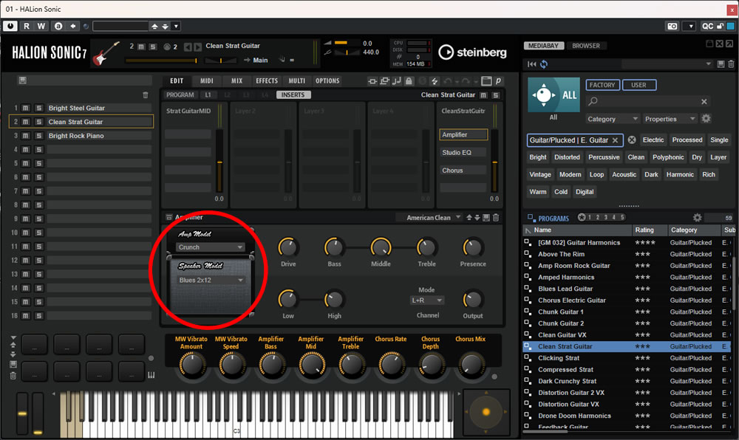Solo Bright Rock Piano slot
The height and width of the screenshot is (440, 739).
(39, 136)
